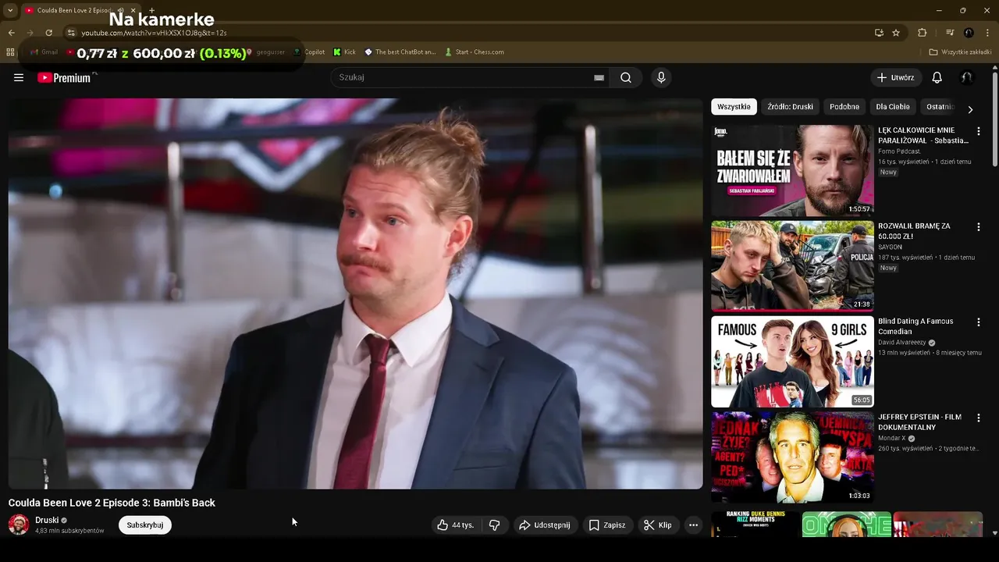
Task: Open The best ChatBot bookmark
Action: 400,52
